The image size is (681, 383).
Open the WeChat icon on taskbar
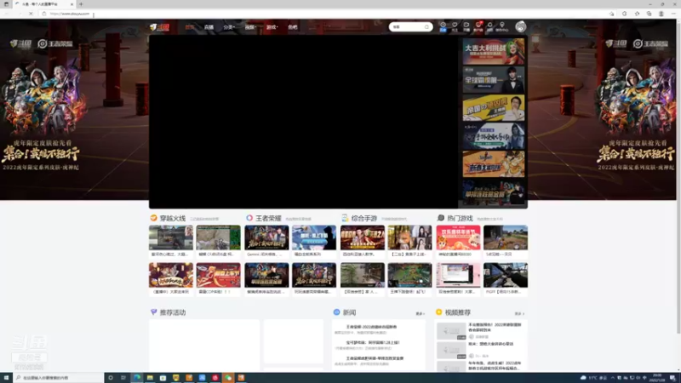pos(228,378)
